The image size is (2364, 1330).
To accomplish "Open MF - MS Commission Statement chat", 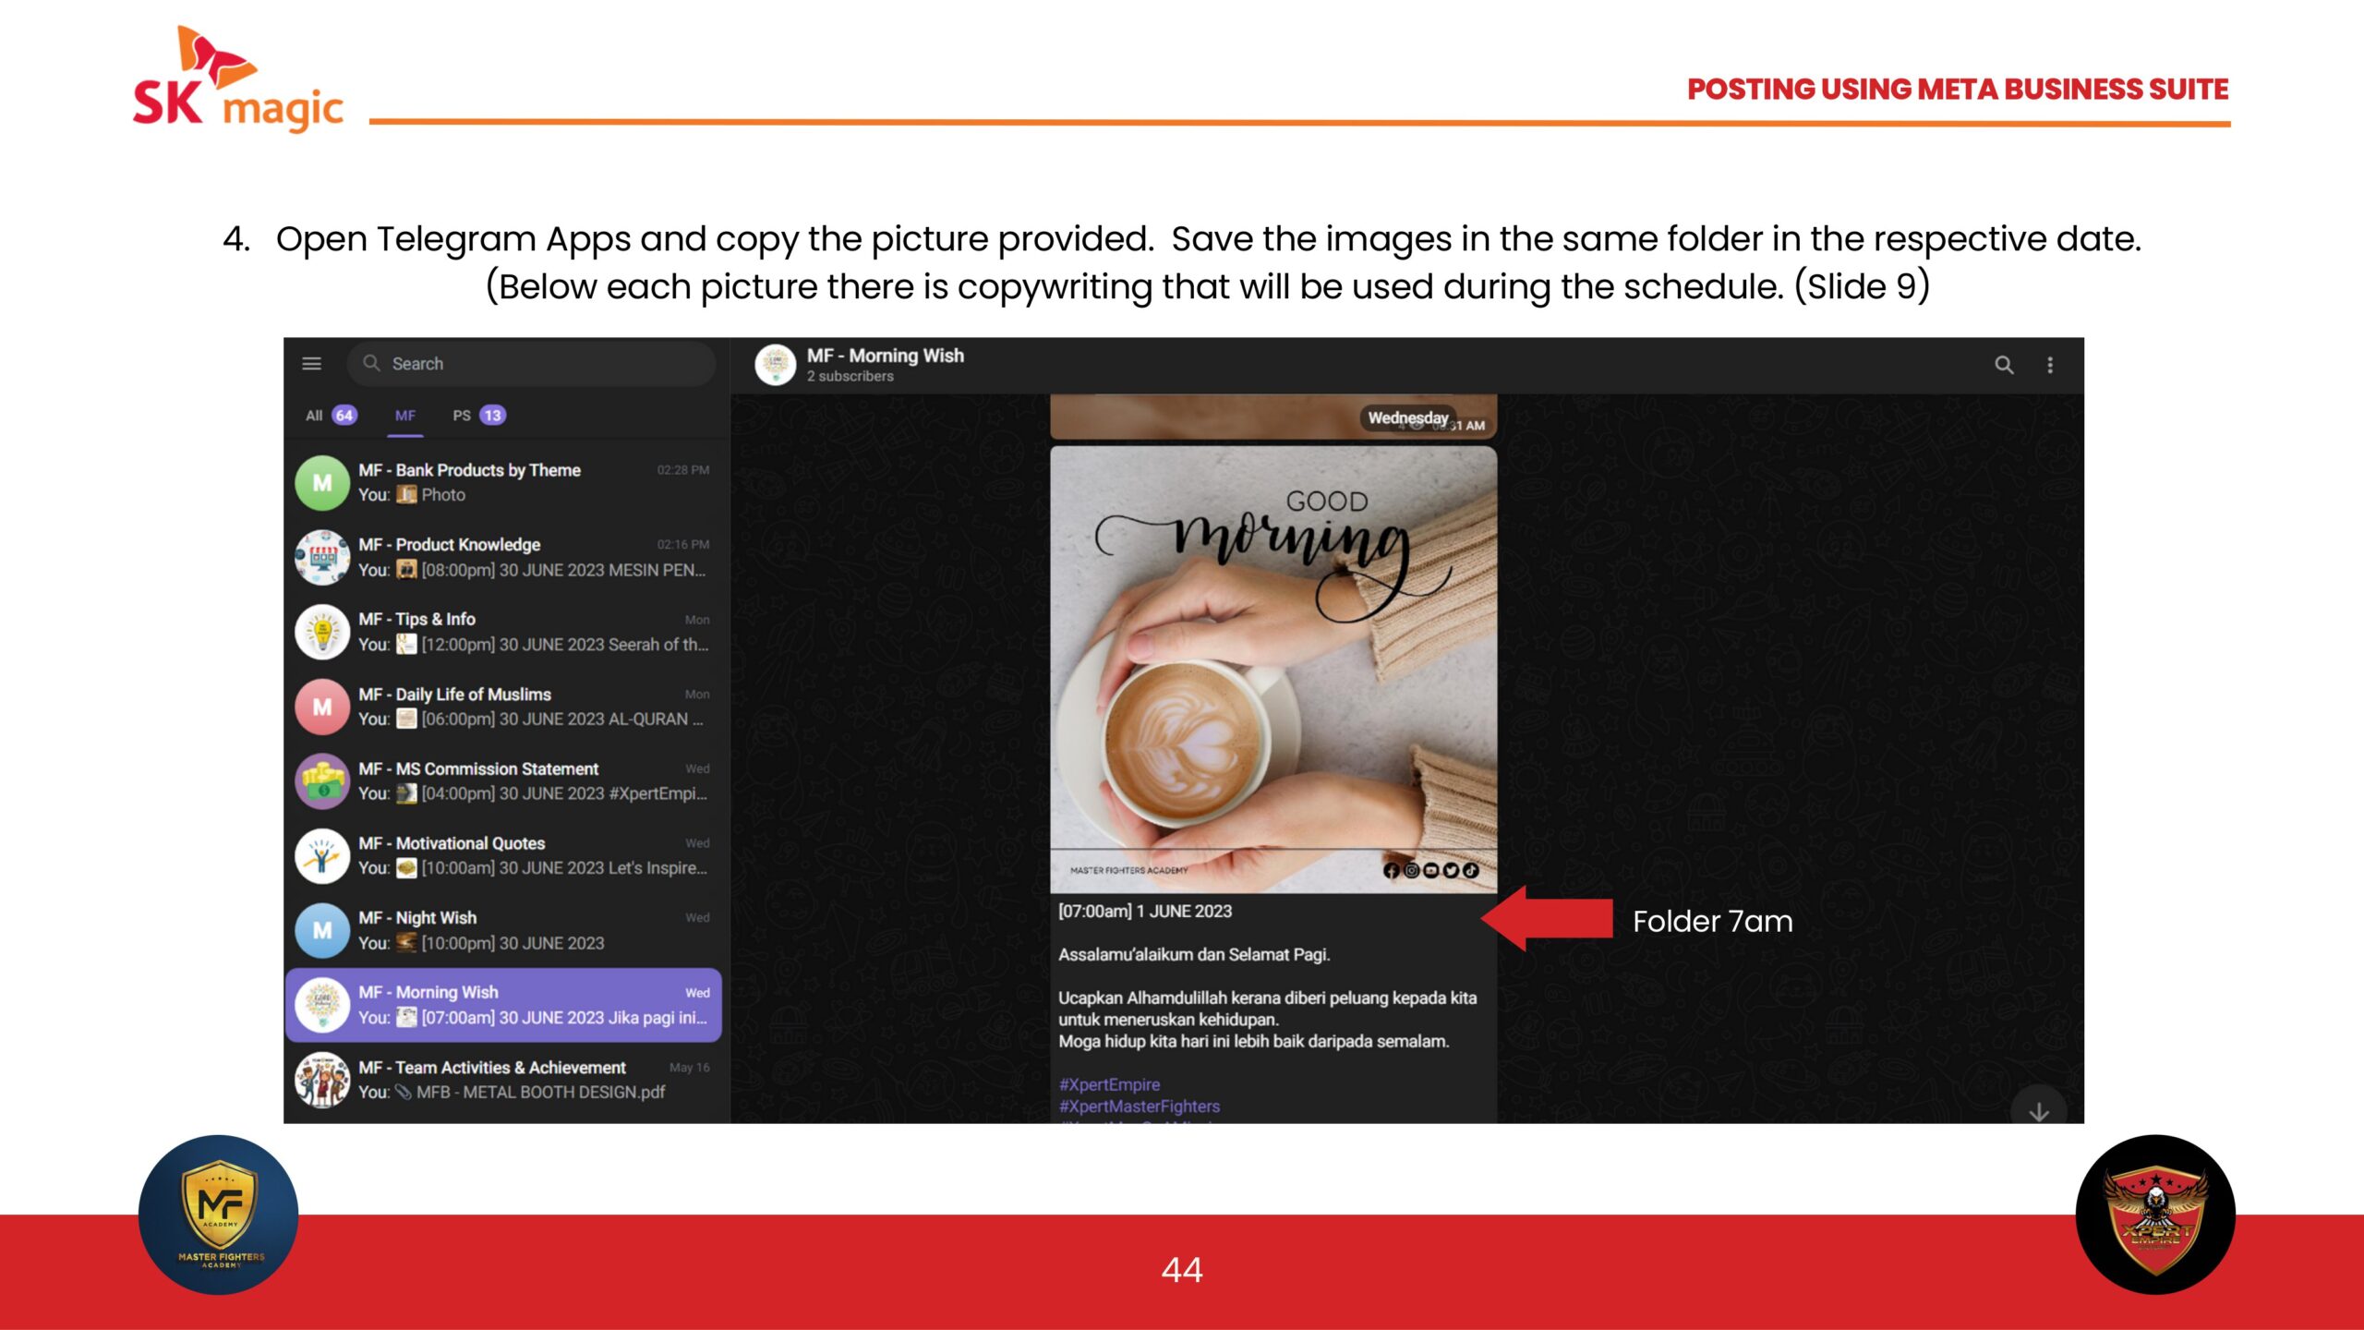I will pos(504,780).
